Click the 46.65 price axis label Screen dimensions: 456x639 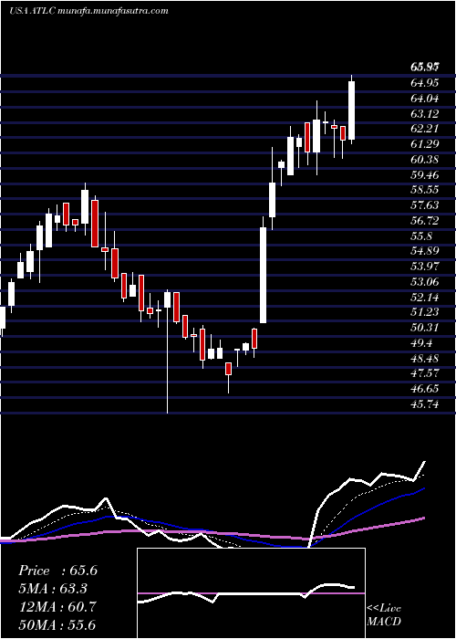pos(424,389)
